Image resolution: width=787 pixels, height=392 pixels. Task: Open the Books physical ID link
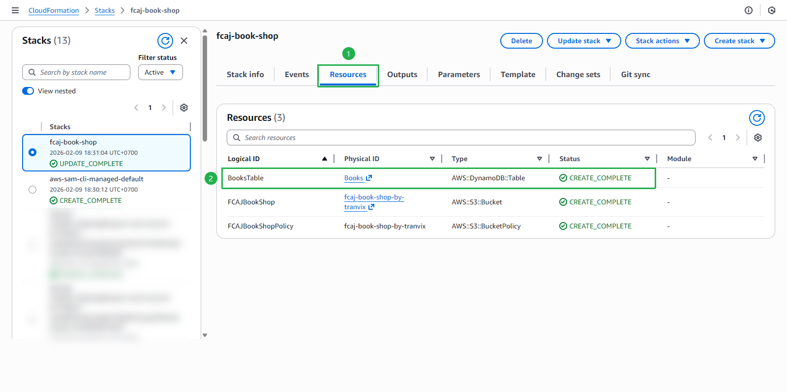[x=354, y=178]
